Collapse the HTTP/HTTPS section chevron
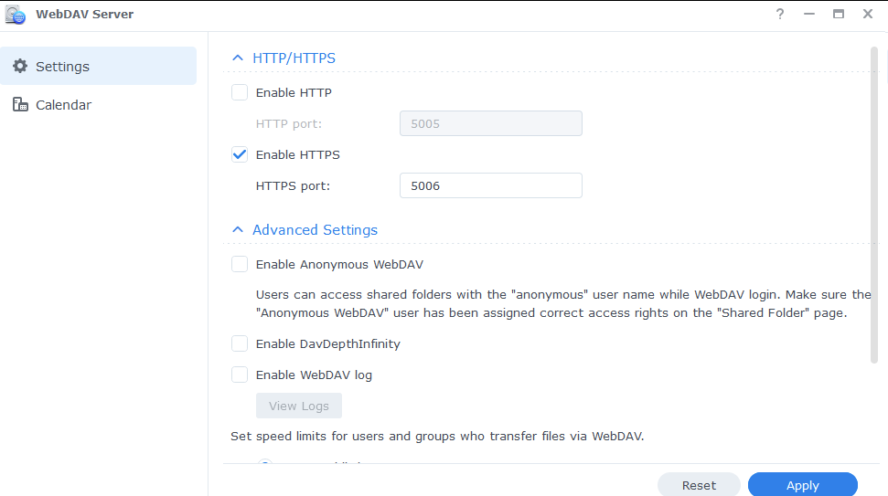 (238, 58)
